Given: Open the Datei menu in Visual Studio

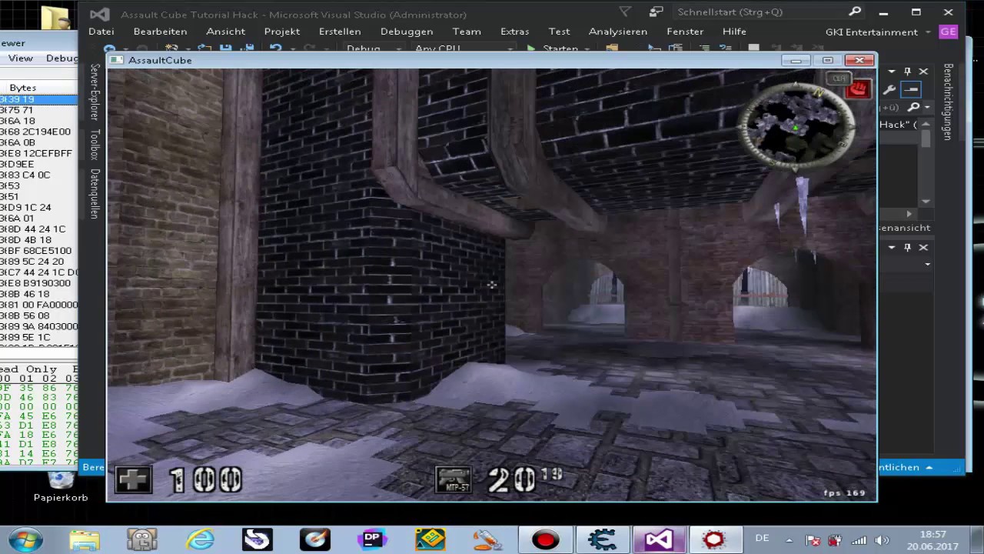Looking at the screenshot, I should click(101, 32).
